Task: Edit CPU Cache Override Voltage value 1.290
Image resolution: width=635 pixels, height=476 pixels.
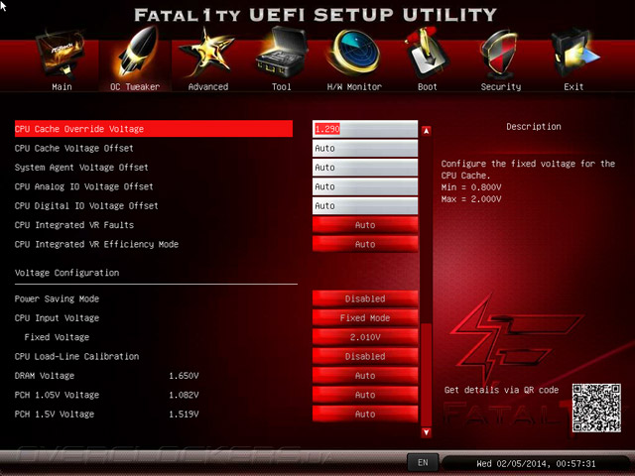Action: coord(365,129)
